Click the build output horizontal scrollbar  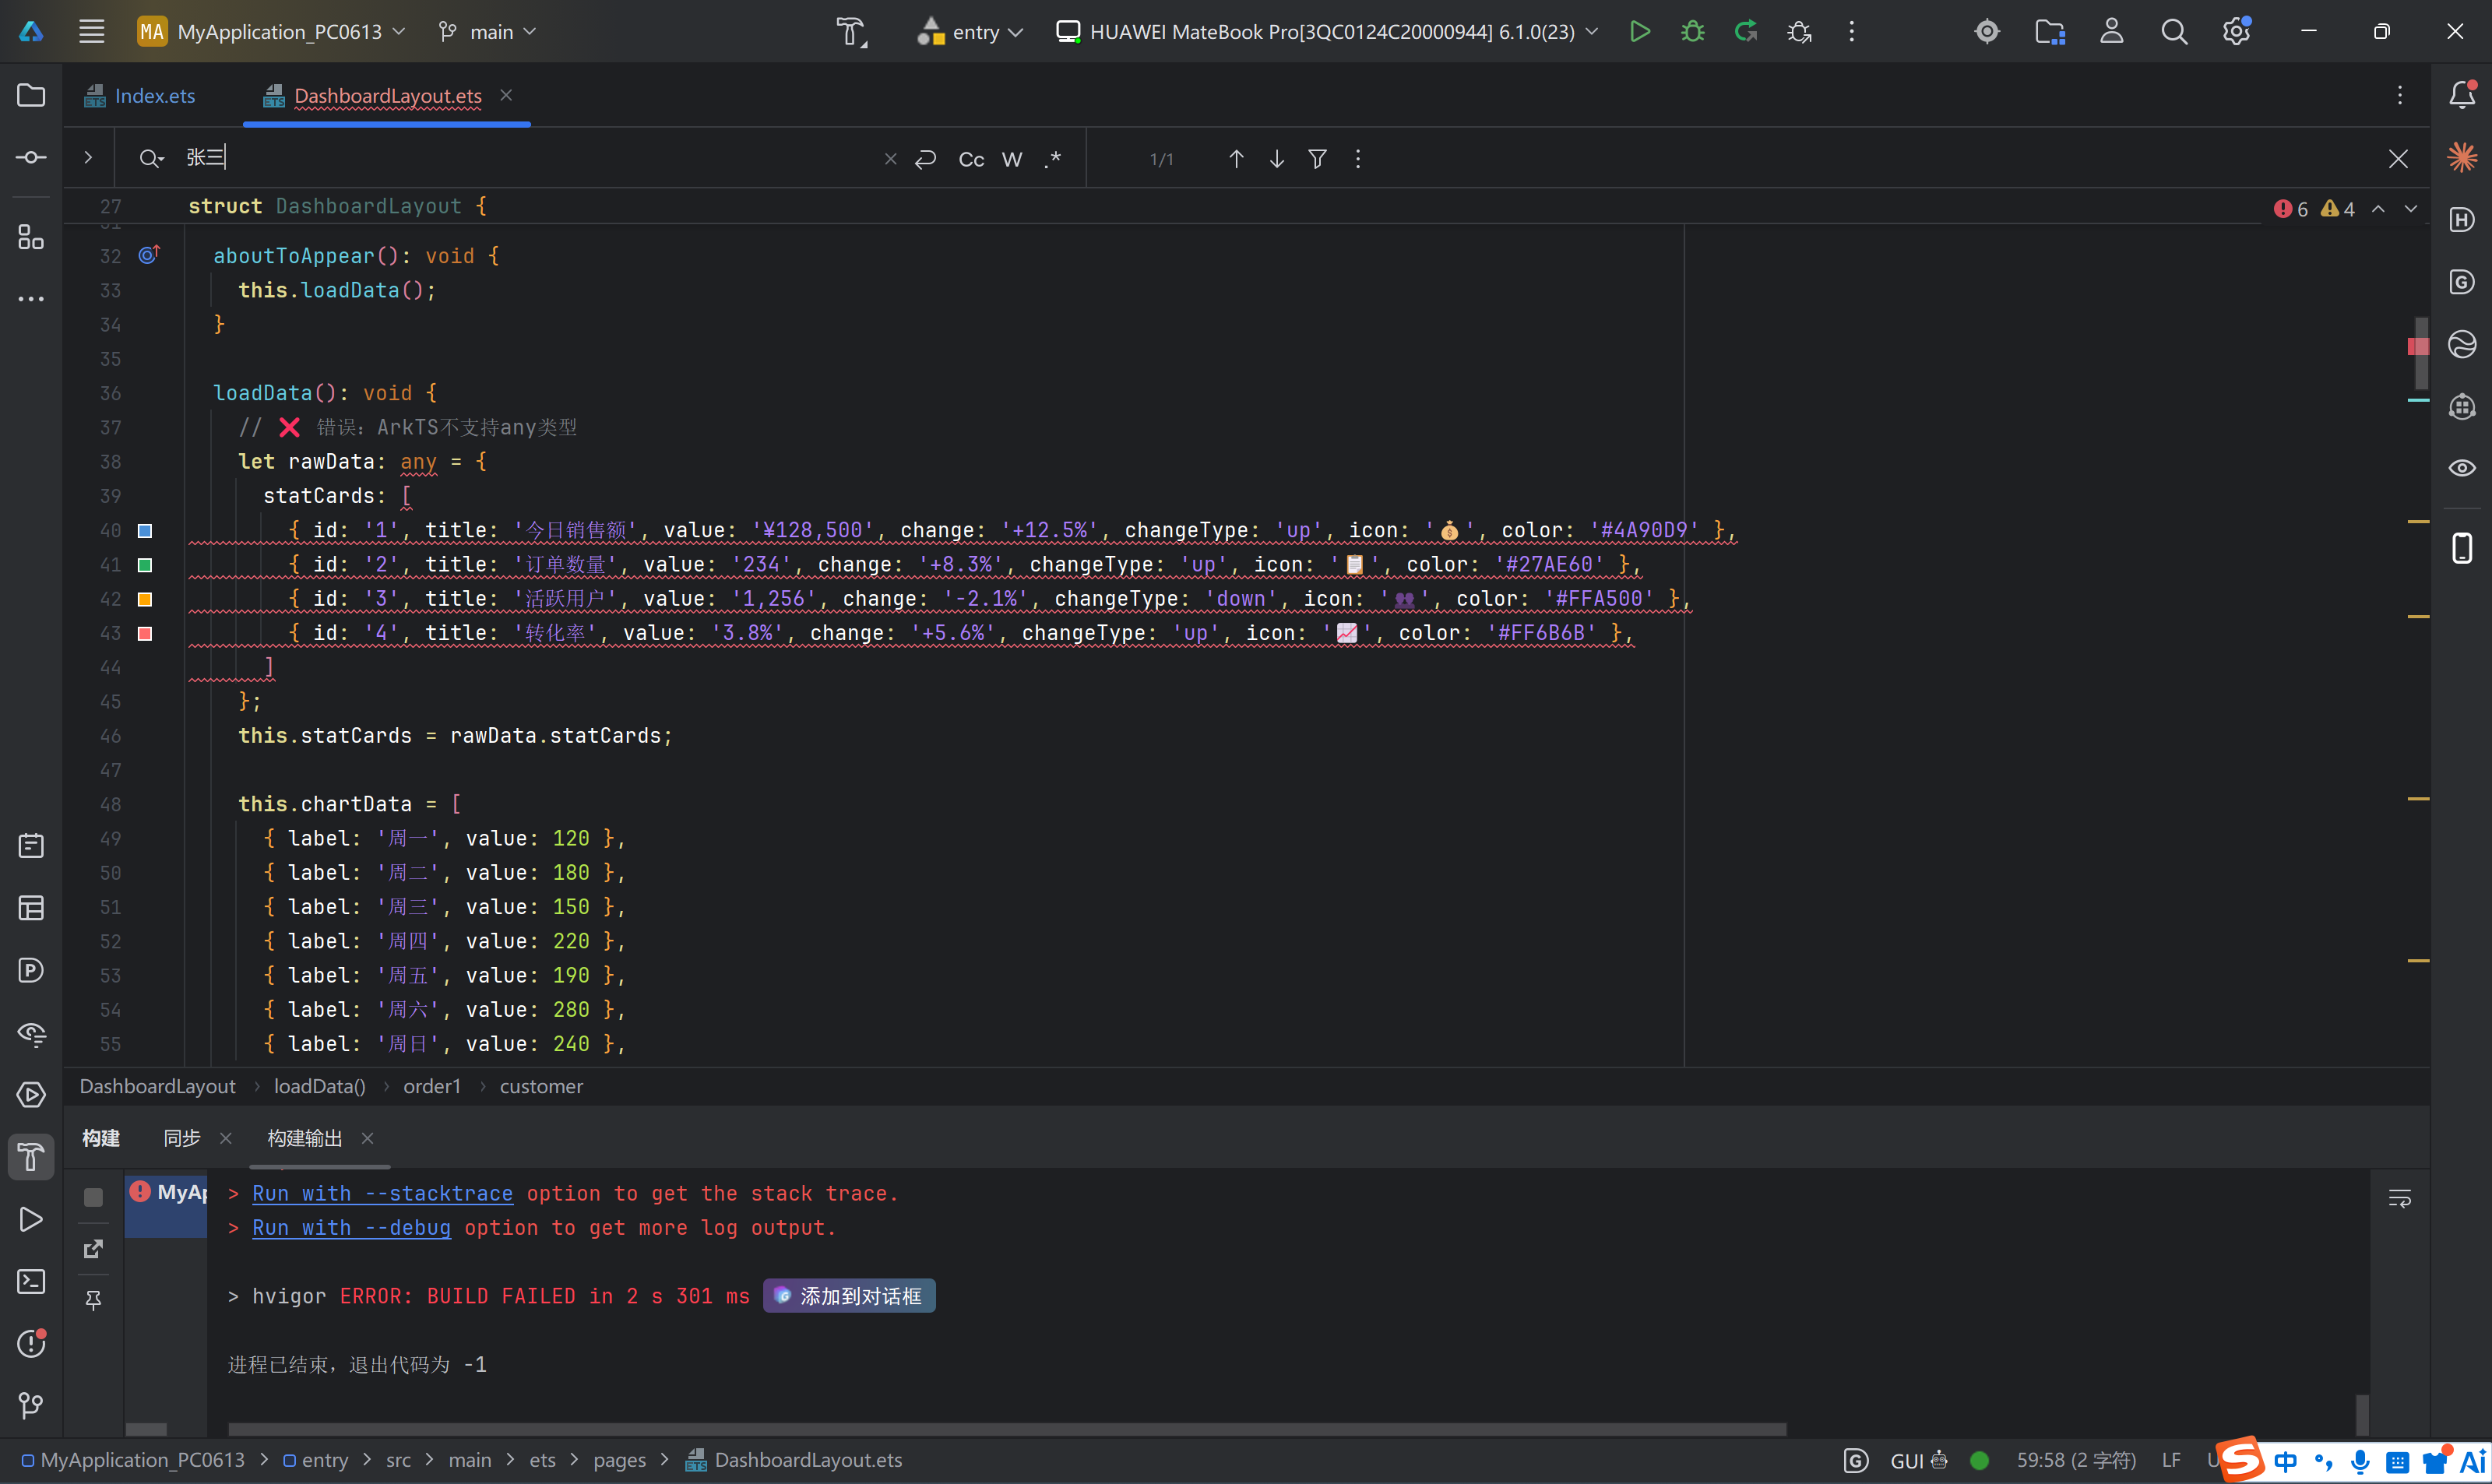[x=1006, y=1429]
